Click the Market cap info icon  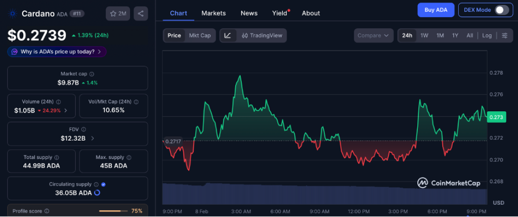(92, 74)
